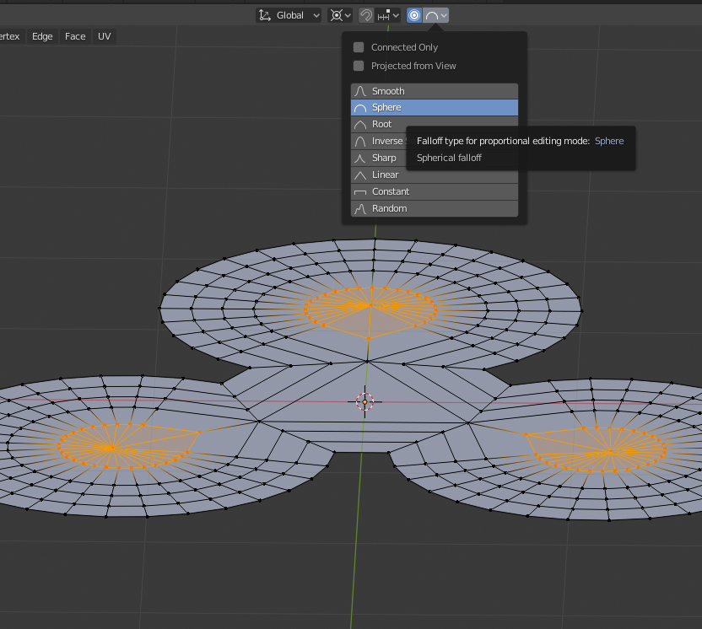Click the 3D cursor at mesh center
702x629 pixels.
click(364, 402)
